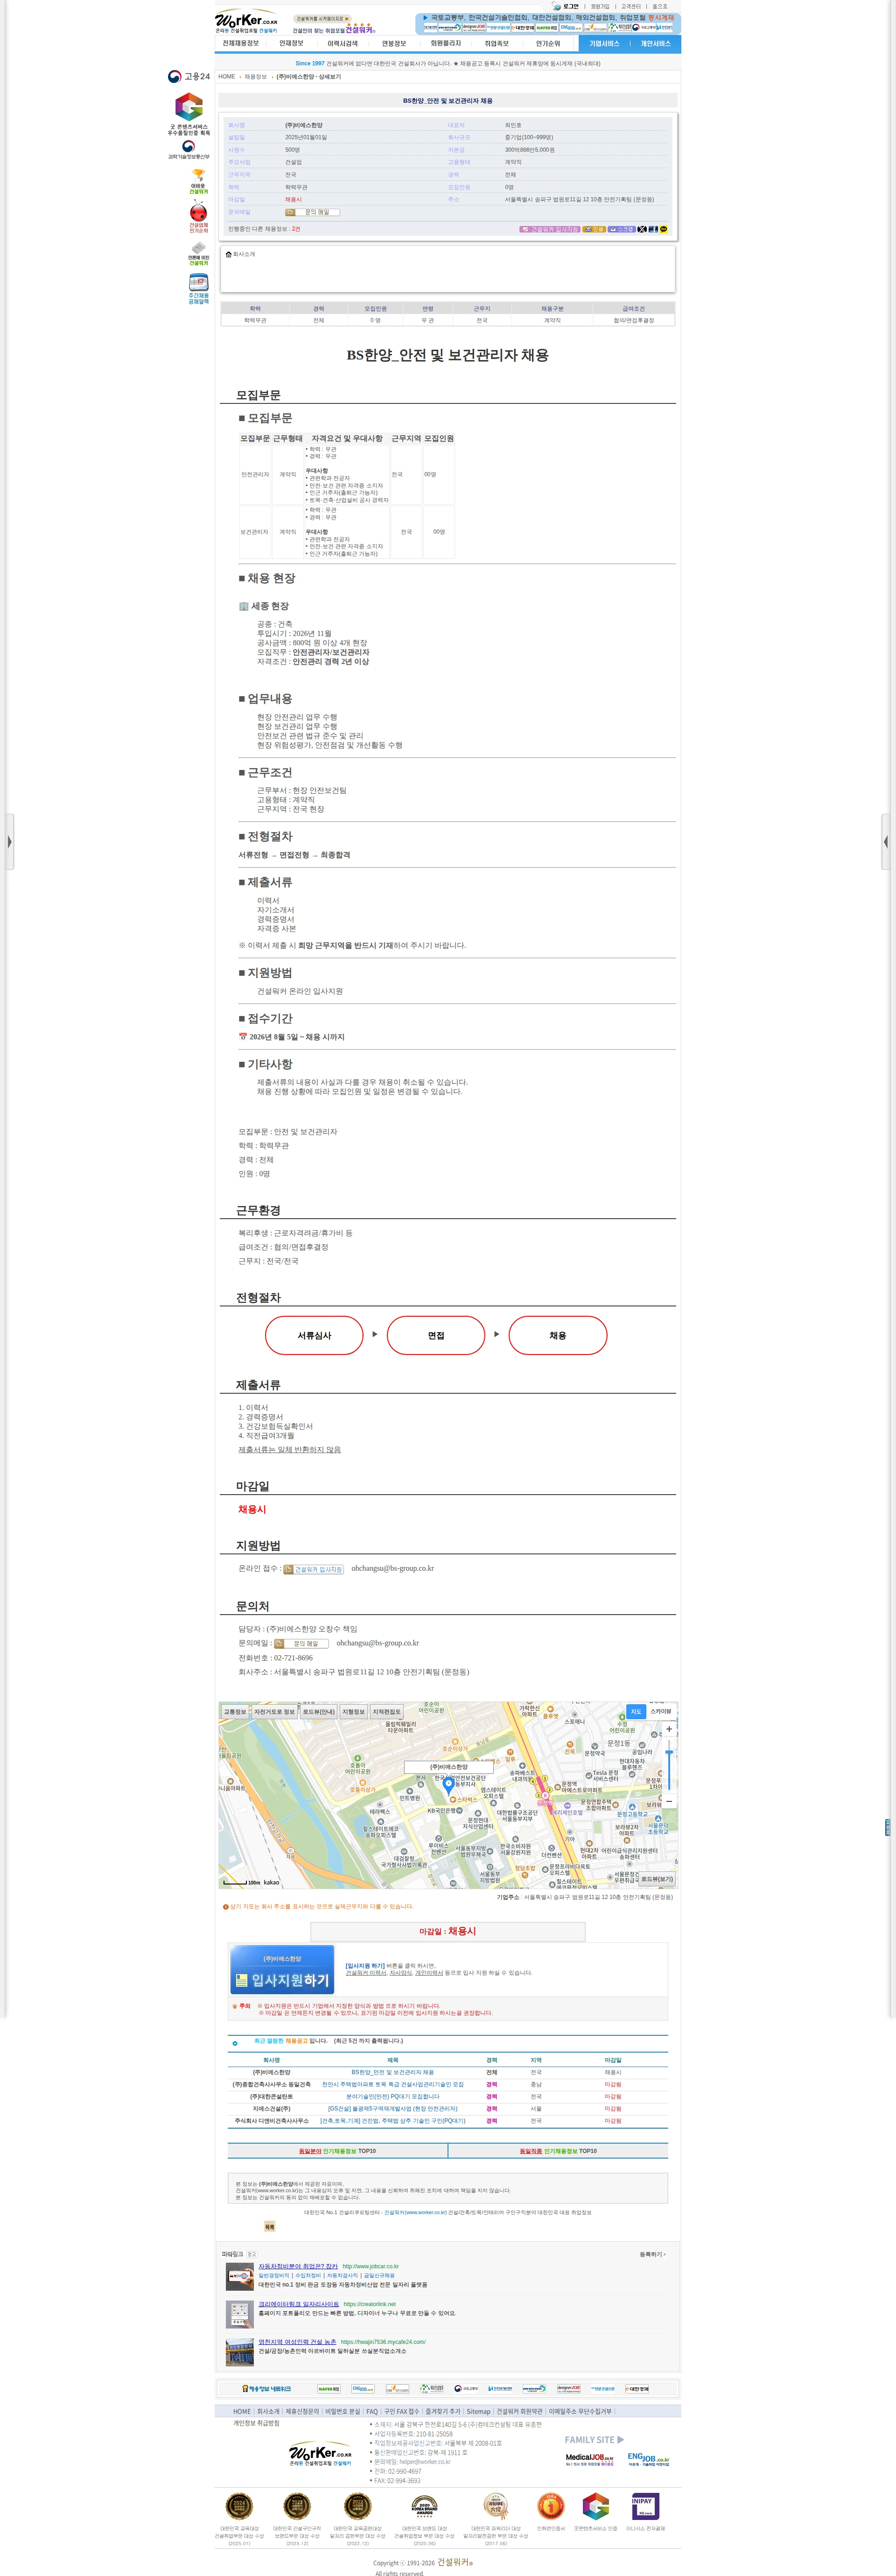Click the 영천지역 여성인력 ad thumbnail
Viewport: 896px width, 2576px height.
[239, 2351]
